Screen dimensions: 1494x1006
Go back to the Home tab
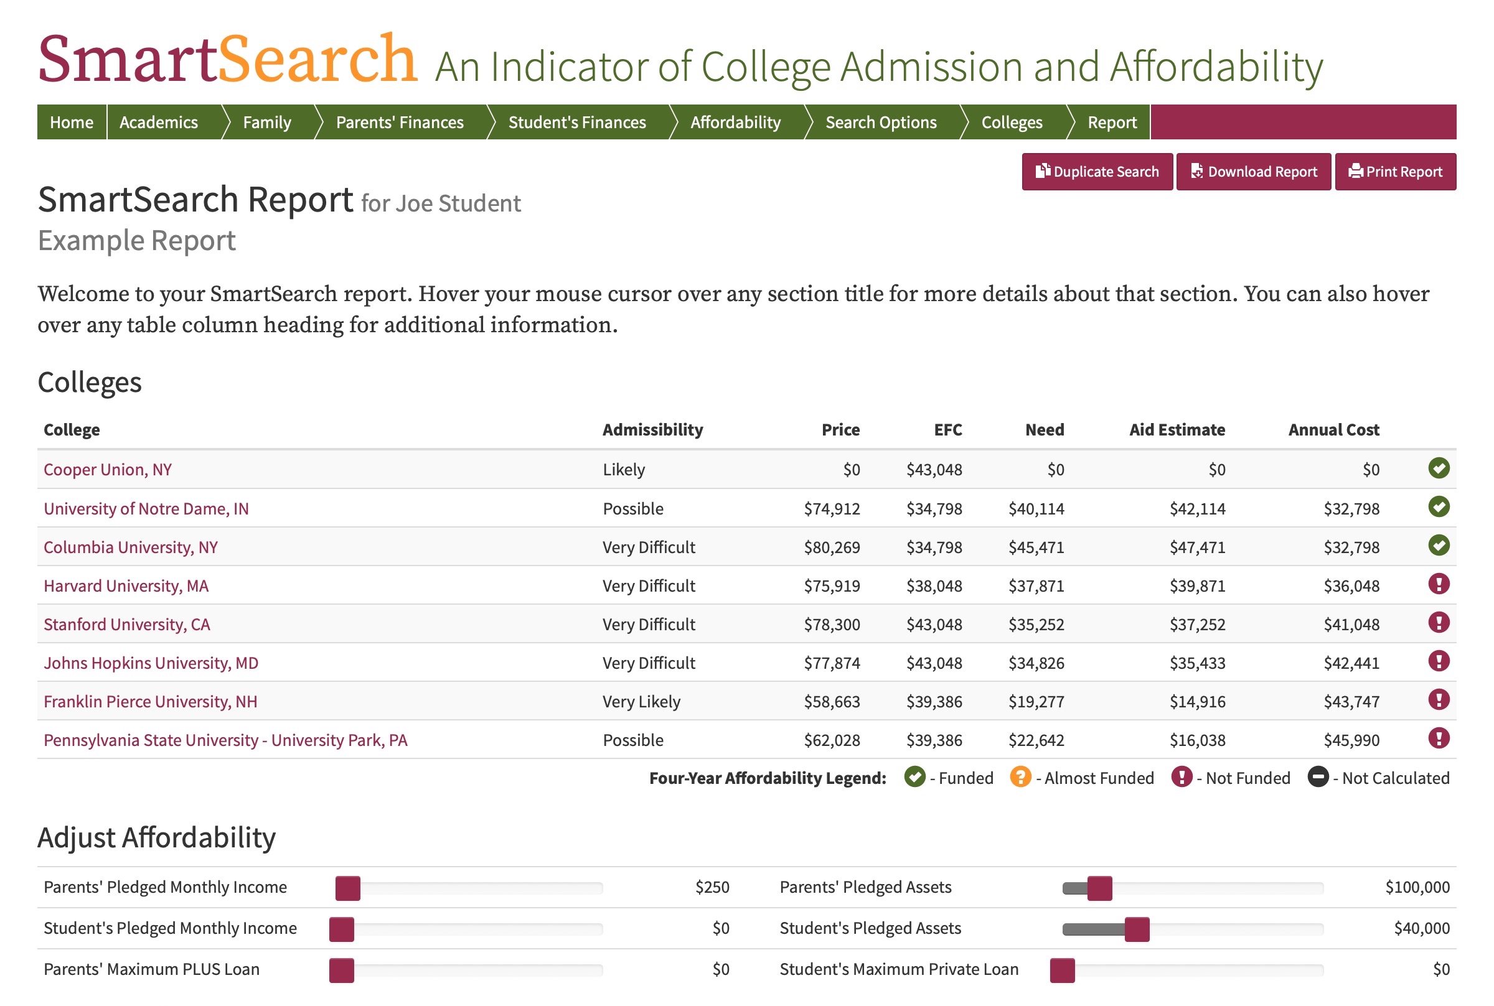tap(71, 122)
